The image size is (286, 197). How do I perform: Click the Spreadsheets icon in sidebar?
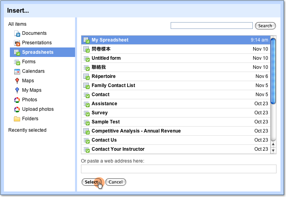[17, 52]
